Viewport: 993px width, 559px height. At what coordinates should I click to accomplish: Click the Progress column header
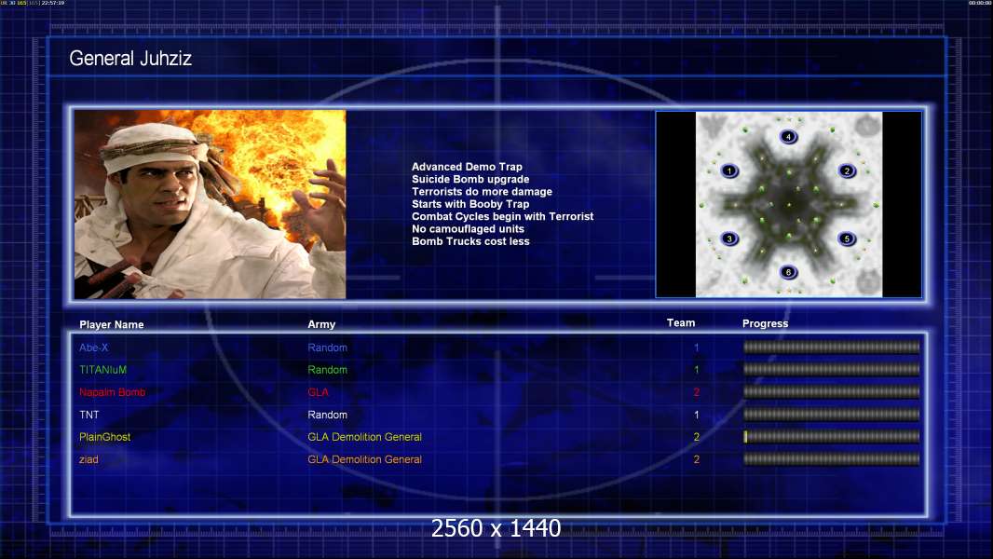(765, 323)
